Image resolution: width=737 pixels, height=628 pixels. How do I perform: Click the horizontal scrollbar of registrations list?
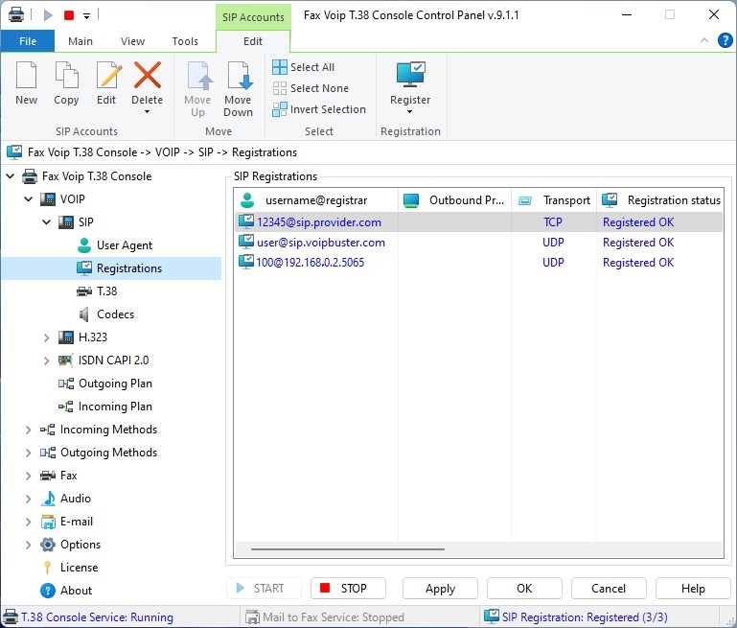pos(348,549)
